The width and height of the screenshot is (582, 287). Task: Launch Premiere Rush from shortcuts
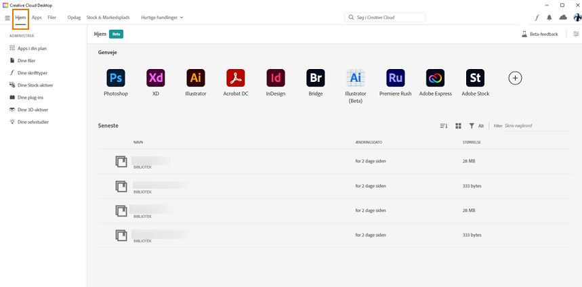click(x=395, y=83)
